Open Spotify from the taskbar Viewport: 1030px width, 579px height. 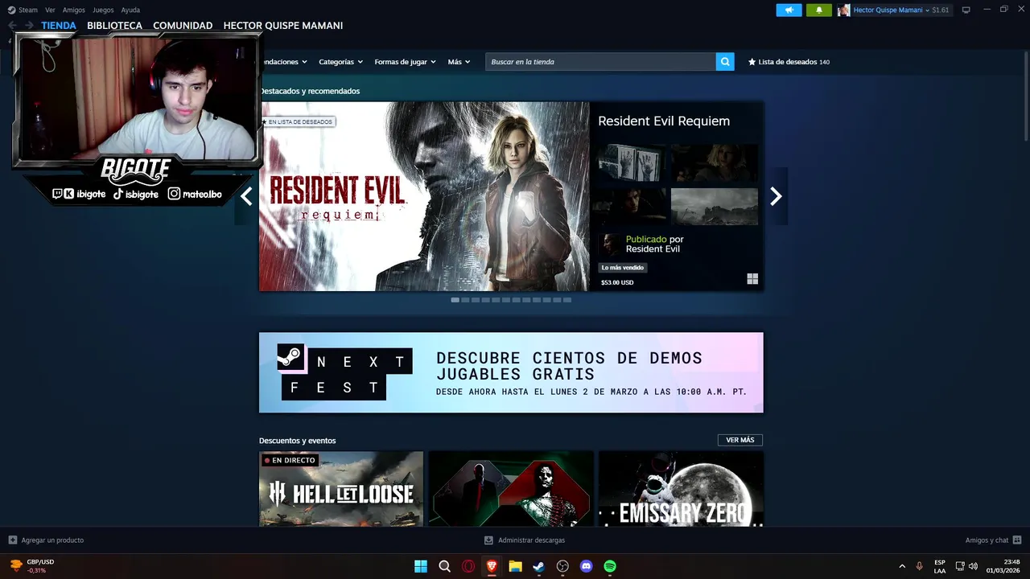tap(610, 566)
